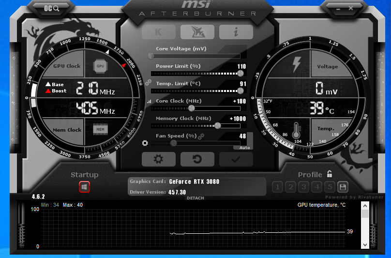Apply settings with the checkmark button
Viewport: 391px width, 258px height.
tap(236, 159)
